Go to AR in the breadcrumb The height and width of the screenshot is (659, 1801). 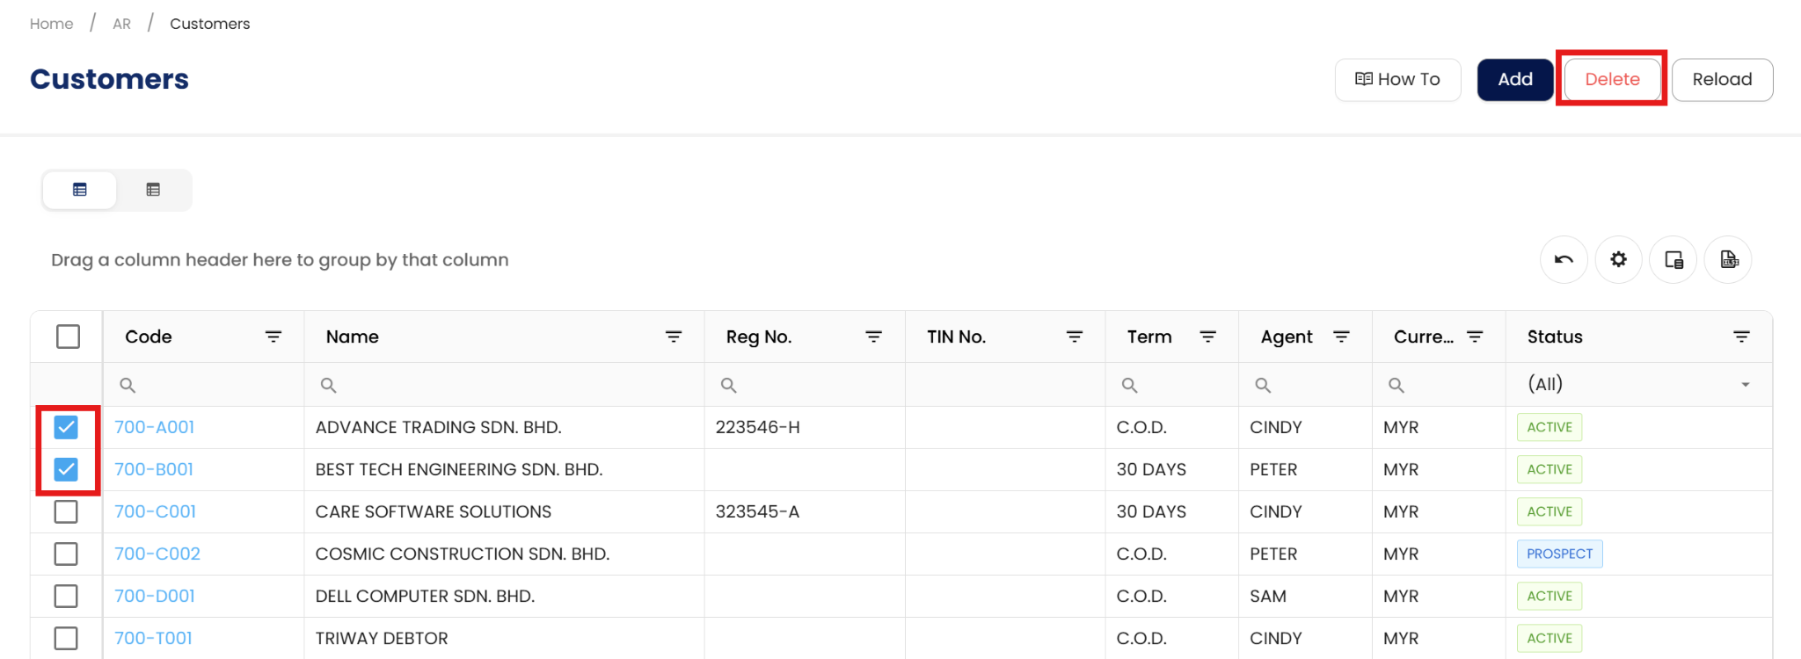(121, 24)
